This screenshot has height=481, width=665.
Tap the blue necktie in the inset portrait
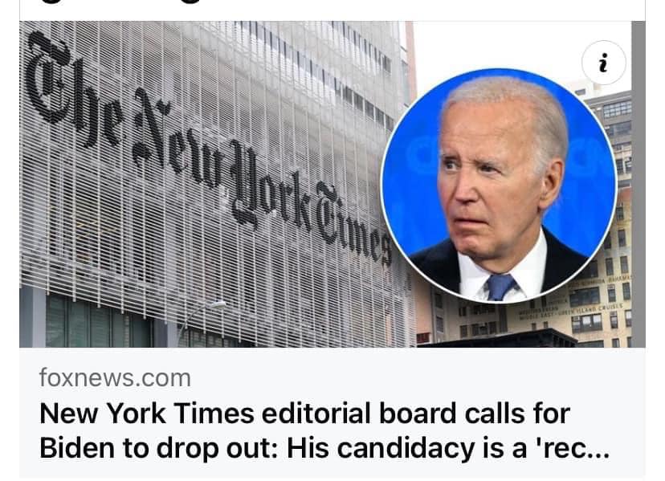click(500, 287)
